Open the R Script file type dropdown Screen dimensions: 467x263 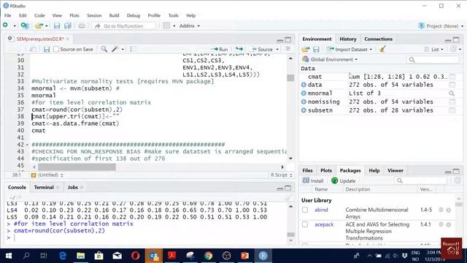point(281,175)
